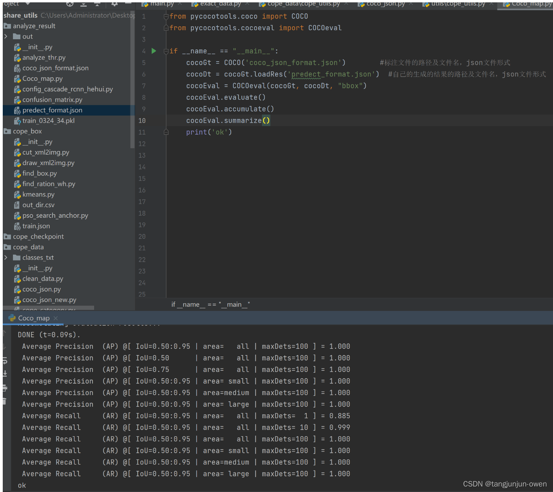Viewport: 553px width, 492px height.
Task: Click the print('ok') statement
Action: click(209, 132)
